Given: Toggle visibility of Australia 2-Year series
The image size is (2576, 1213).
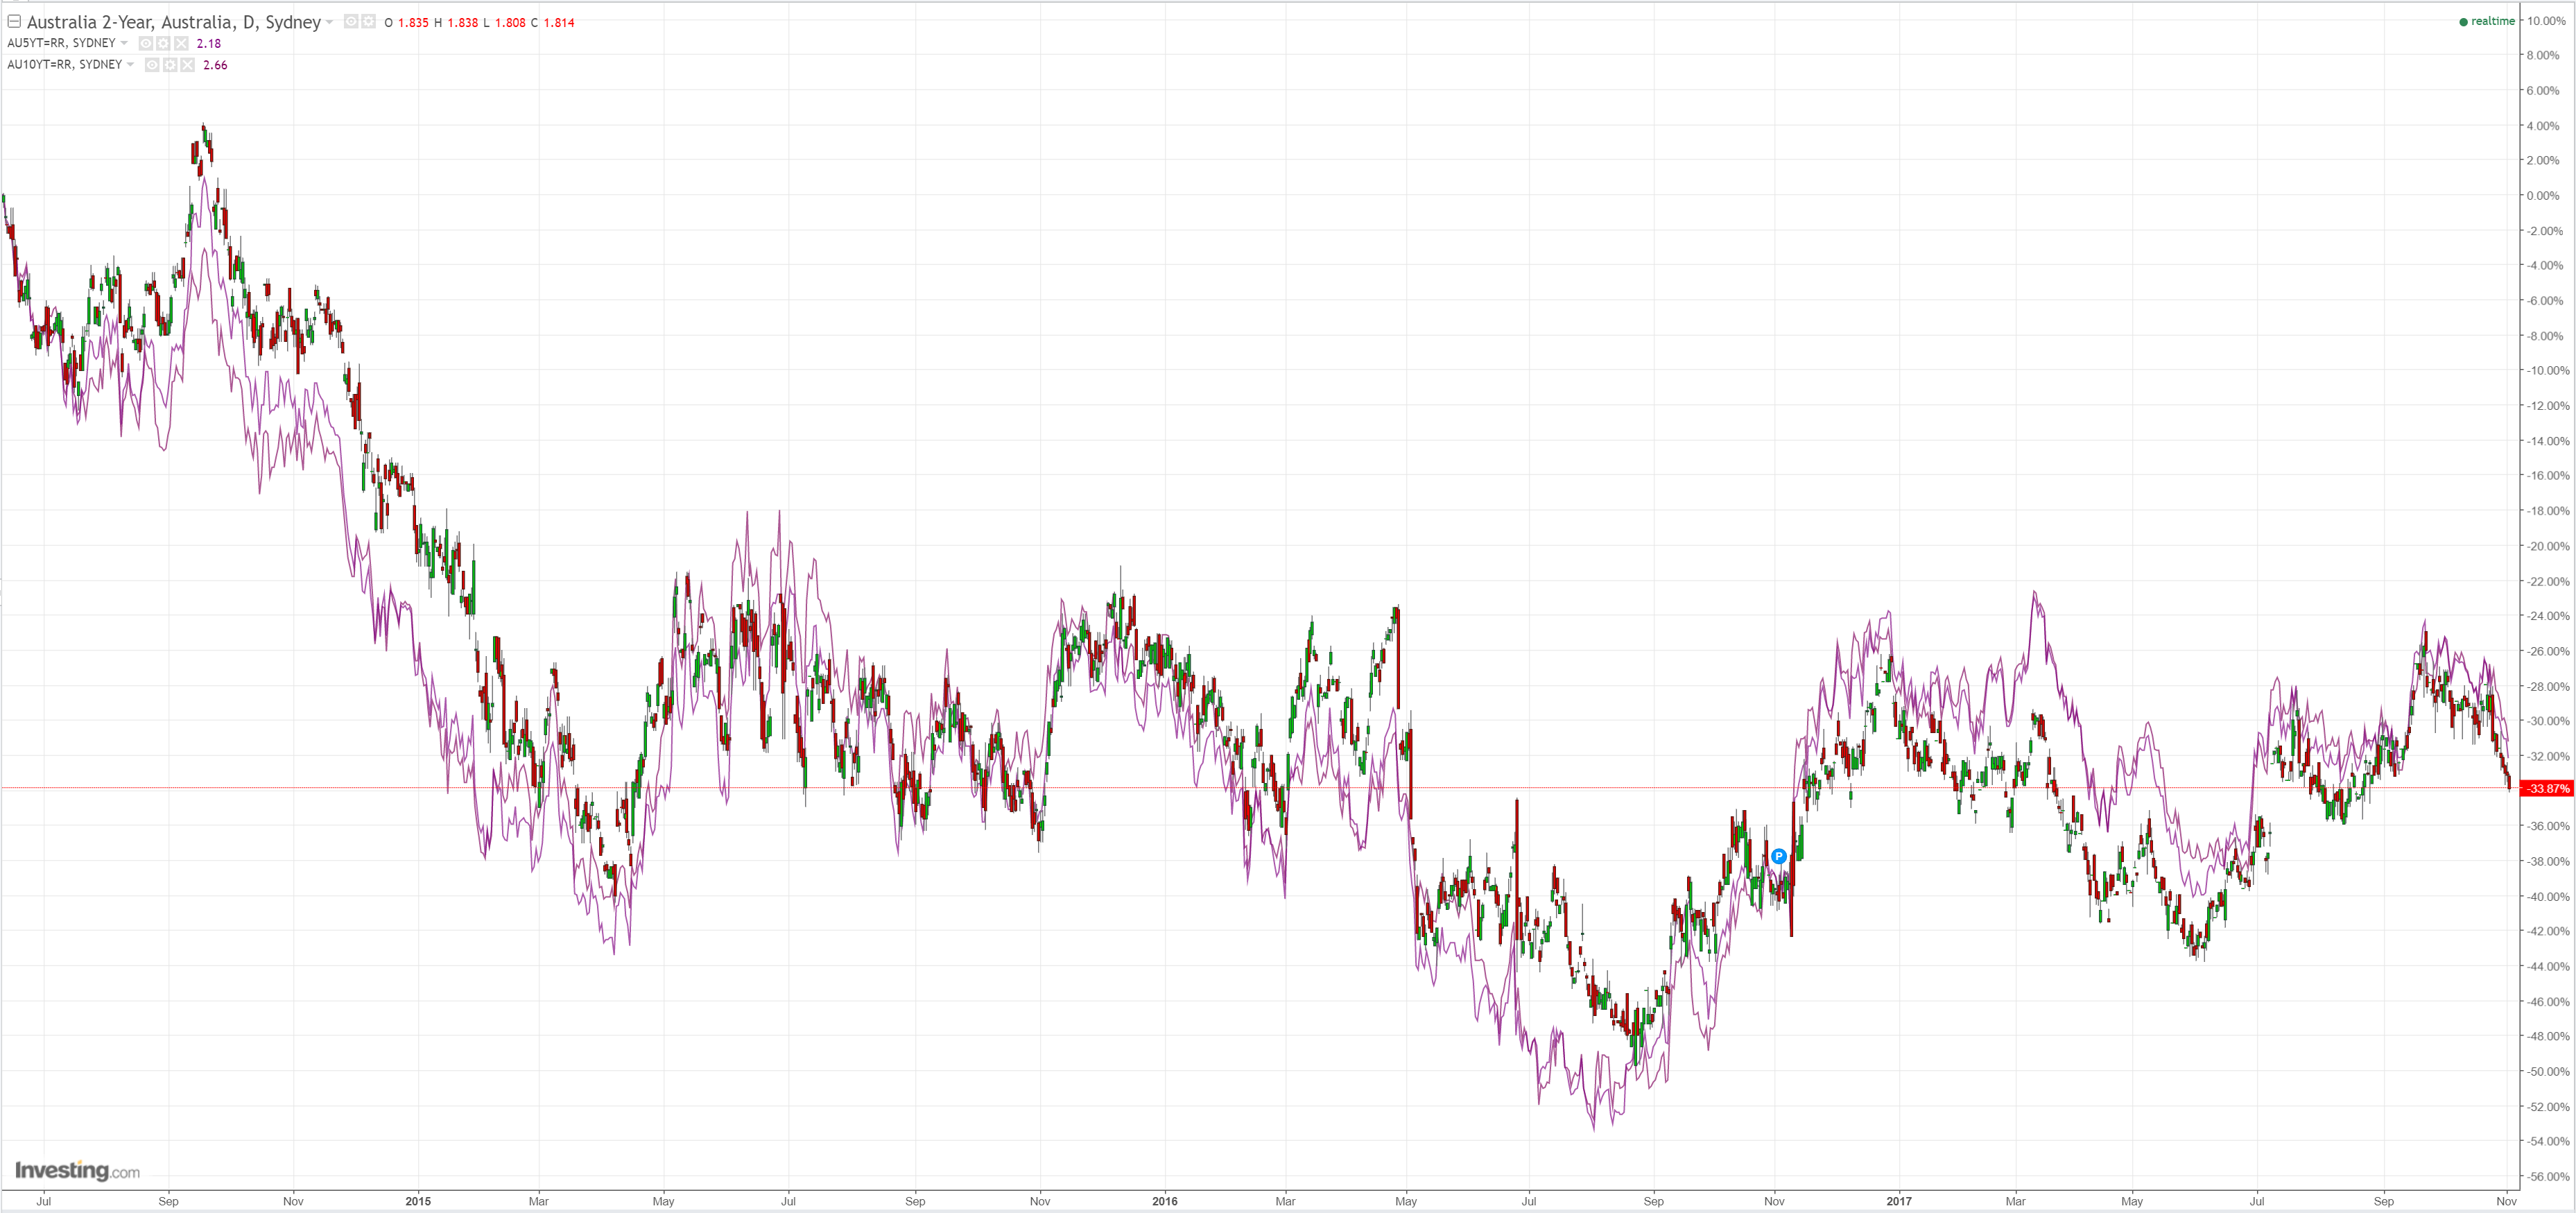Looking at the screenshot, I should click(351, 21).
